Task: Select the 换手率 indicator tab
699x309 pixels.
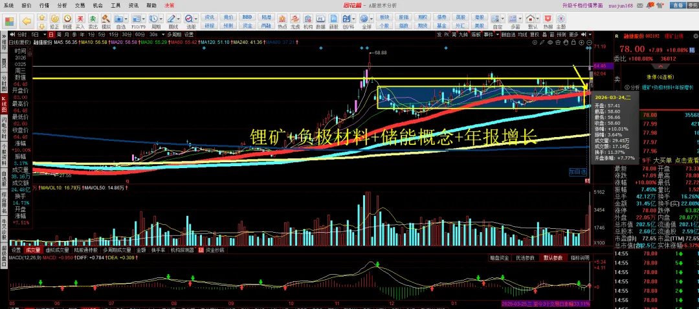Action: [x=158, y=250]
